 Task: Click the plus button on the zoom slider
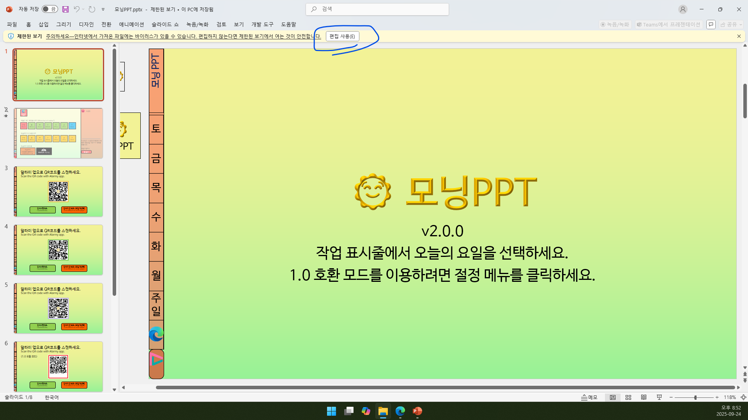717,397
